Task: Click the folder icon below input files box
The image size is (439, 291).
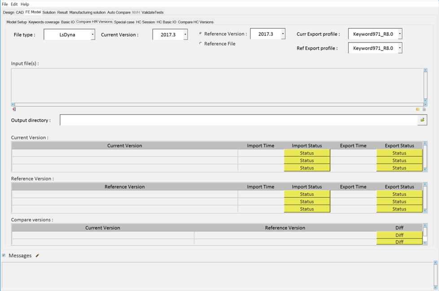Action: pyautogui.click(x=417, y=109)
